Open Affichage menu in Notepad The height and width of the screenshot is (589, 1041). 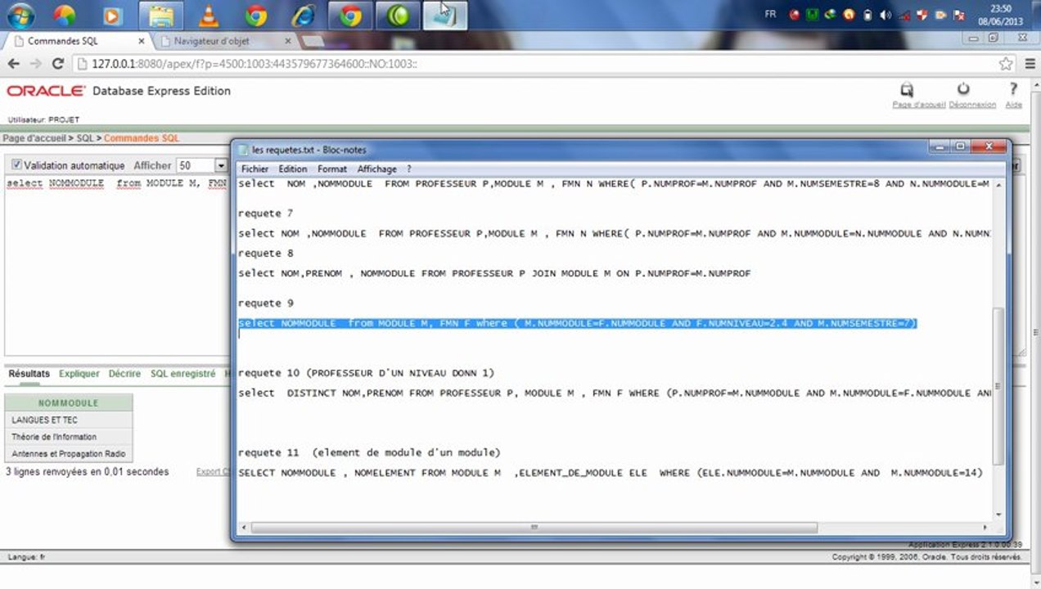376,169
